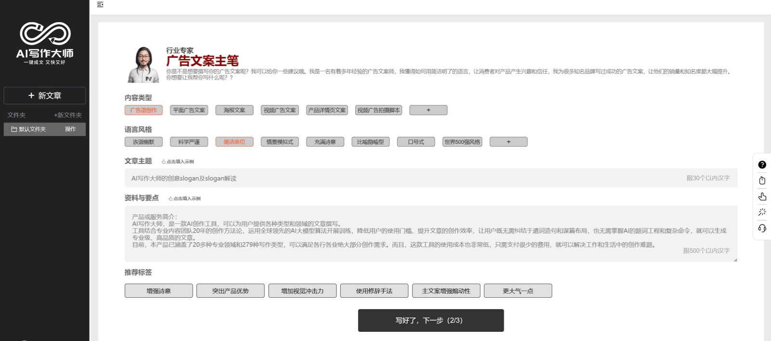
Task: Click the 文件夹 label in sidebar
Action: (x=16, y=115)
